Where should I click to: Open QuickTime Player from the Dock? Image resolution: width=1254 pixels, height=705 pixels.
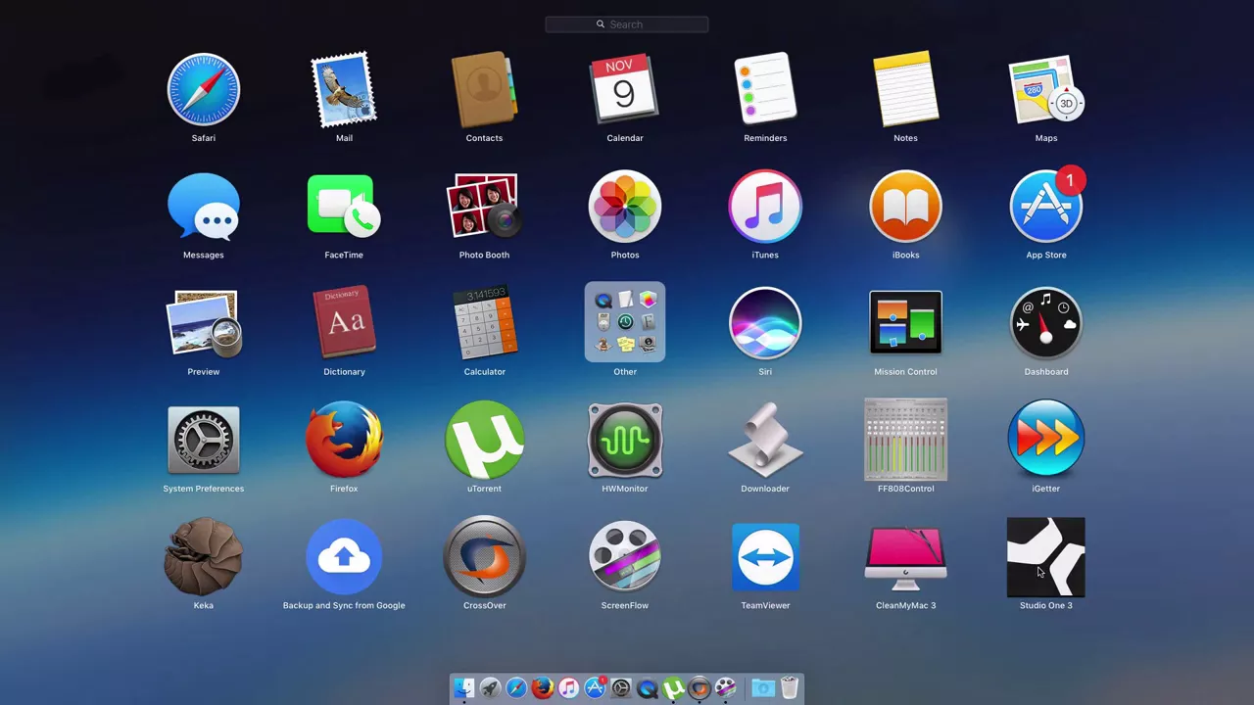[x=647, y=688]
